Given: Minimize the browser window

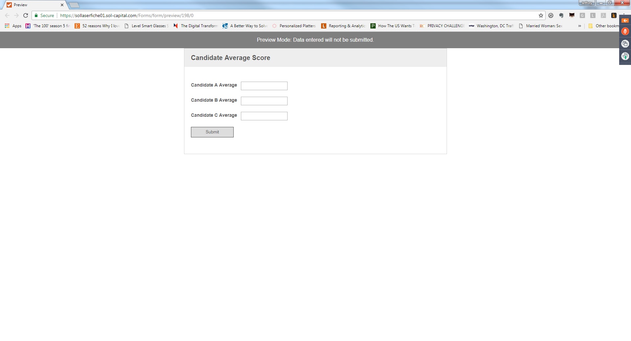Looking at the screenshot, I should pyautogui.click(x=601, y=3).
